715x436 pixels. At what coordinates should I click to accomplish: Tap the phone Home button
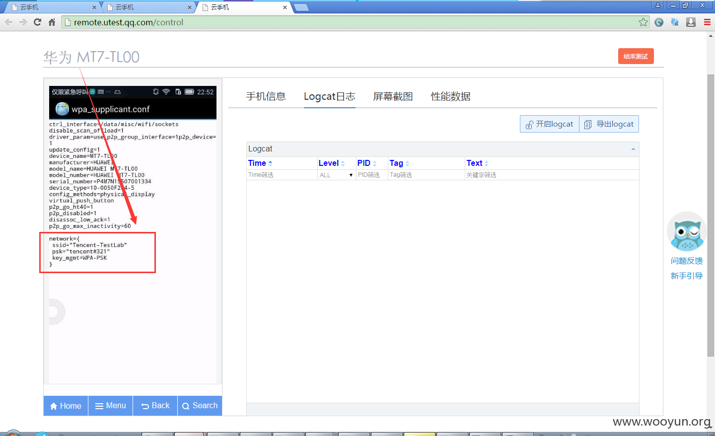pyautogui.click(x=66, y=406)
